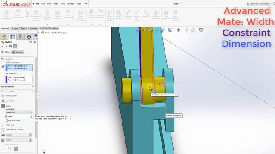The image size is (275, 154).
Task: Click the Mates tab in PropertyManager
Action: (x=6, y=52)
